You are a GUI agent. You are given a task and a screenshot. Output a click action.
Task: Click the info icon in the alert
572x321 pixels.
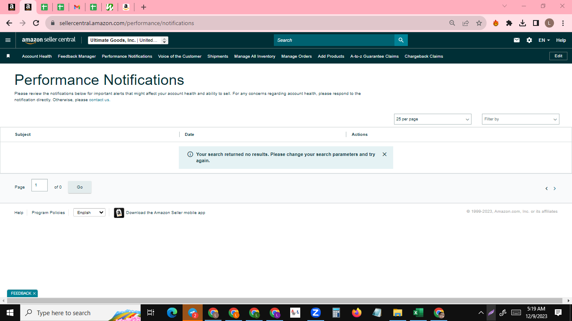[190, 154]
